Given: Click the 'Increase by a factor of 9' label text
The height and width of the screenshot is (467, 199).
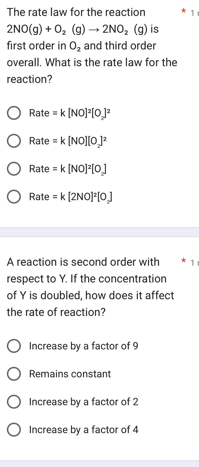Looking at the screenshot, I should [x=83, y=346].
